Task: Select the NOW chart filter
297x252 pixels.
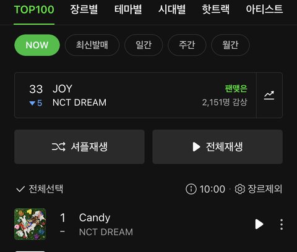Action: pos(37,45)
